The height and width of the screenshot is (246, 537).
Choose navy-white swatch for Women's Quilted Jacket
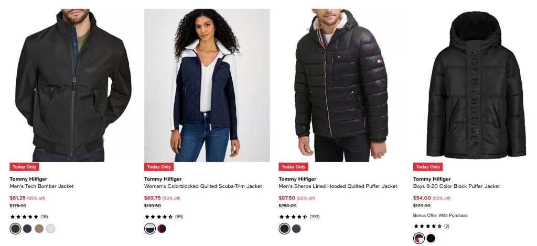click(150, 229)
